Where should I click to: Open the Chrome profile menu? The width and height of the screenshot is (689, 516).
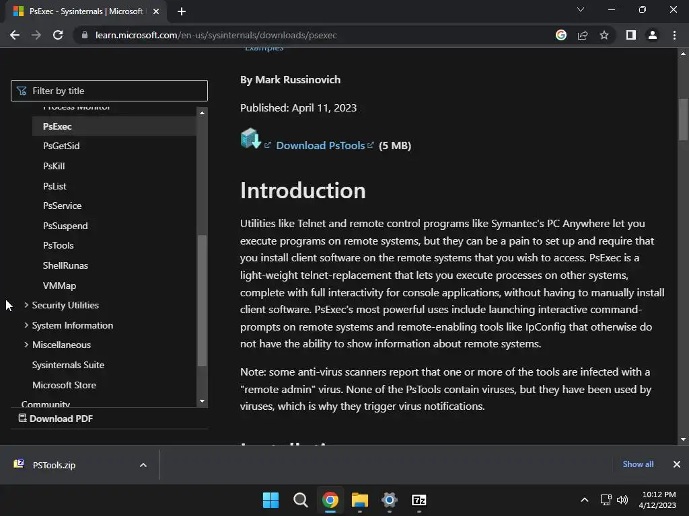point(653,35)
